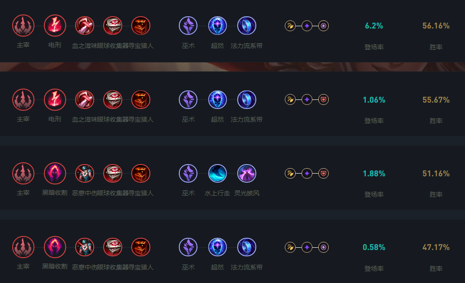465x283 pixels.
Task: Select 水上行走 rune icon
Action: point(217,173)
